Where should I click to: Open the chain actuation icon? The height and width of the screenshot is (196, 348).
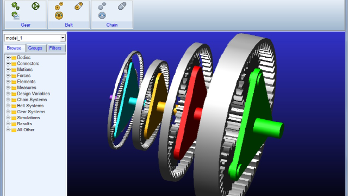click(x=102, y=16)
